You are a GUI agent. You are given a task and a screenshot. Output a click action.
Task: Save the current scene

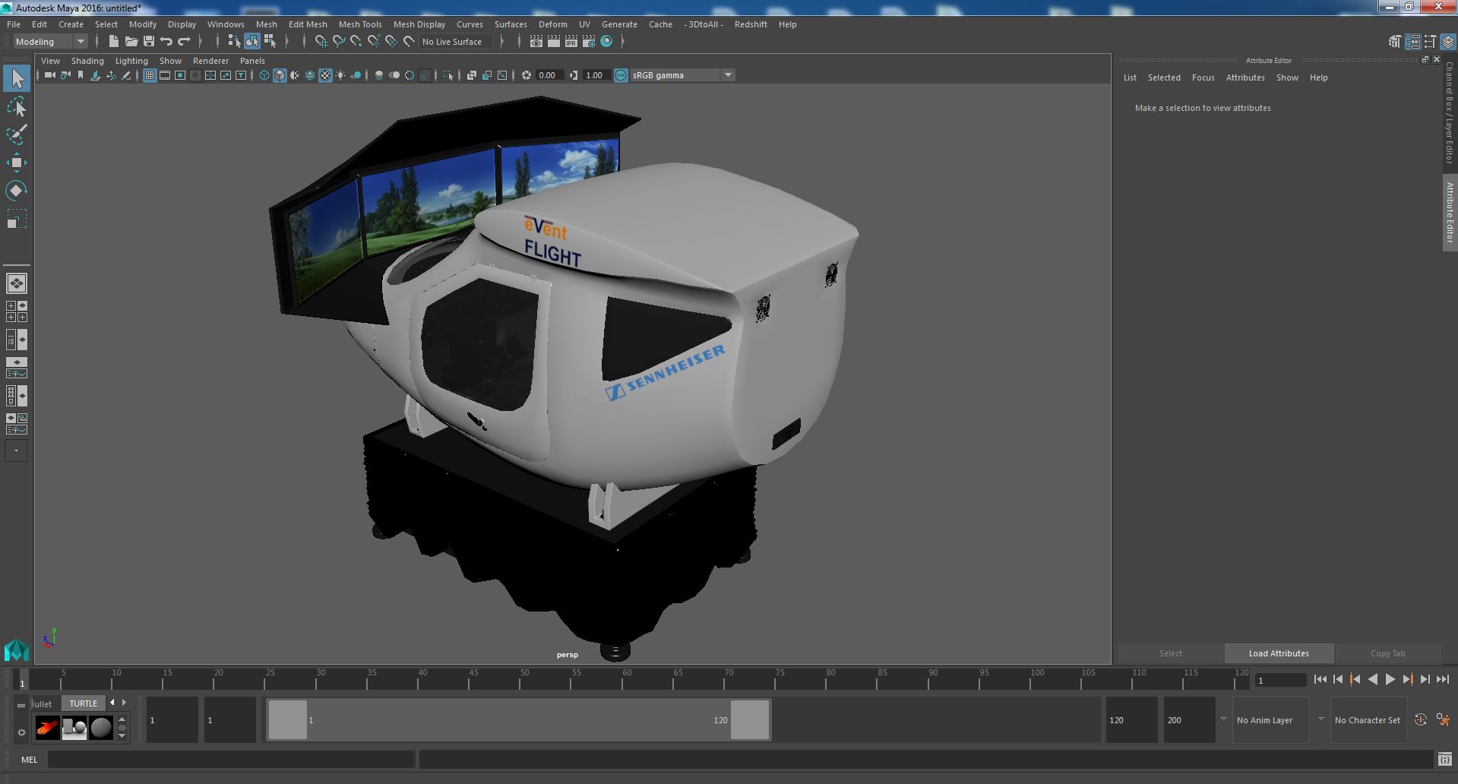pyautogui.click(x=149, y=42)
